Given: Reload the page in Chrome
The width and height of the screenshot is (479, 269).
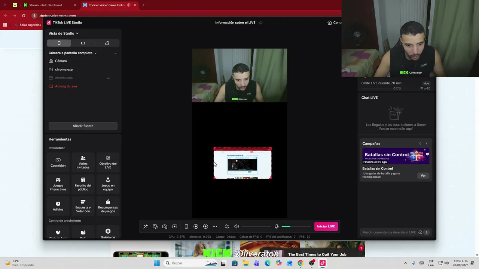Looking at the screenshot, I should [x=24, y=16].
